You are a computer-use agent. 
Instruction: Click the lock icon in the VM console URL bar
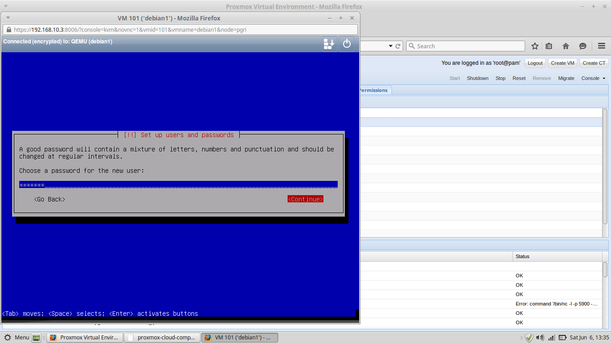(x=8, y=29)
